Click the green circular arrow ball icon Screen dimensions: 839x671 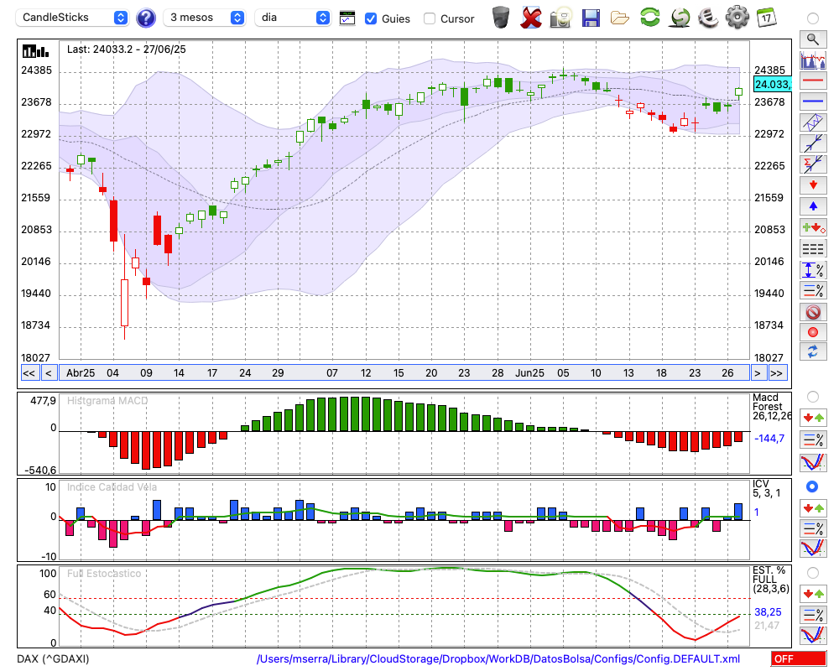pyautogui.click(x=680, y=17)
